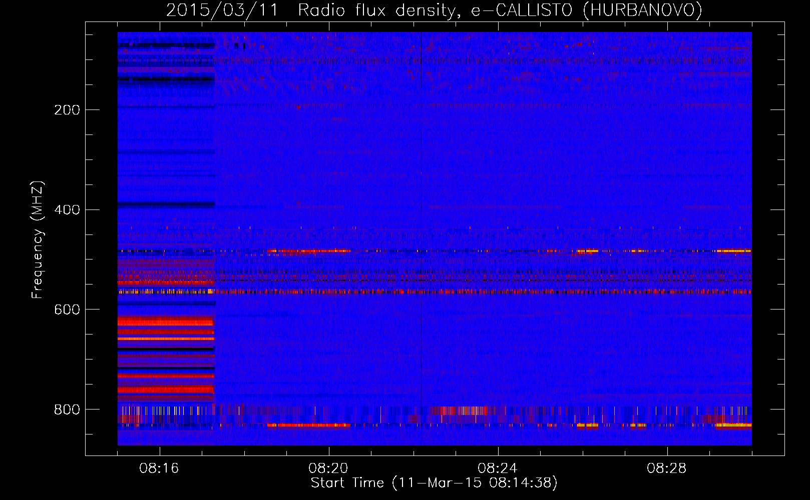Click the 800 frequency tick label
The width and height of the screenshot is (810, 500).
67,410
